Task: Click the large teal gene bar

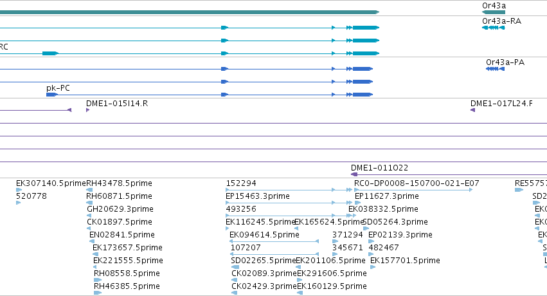Action: 190,12
